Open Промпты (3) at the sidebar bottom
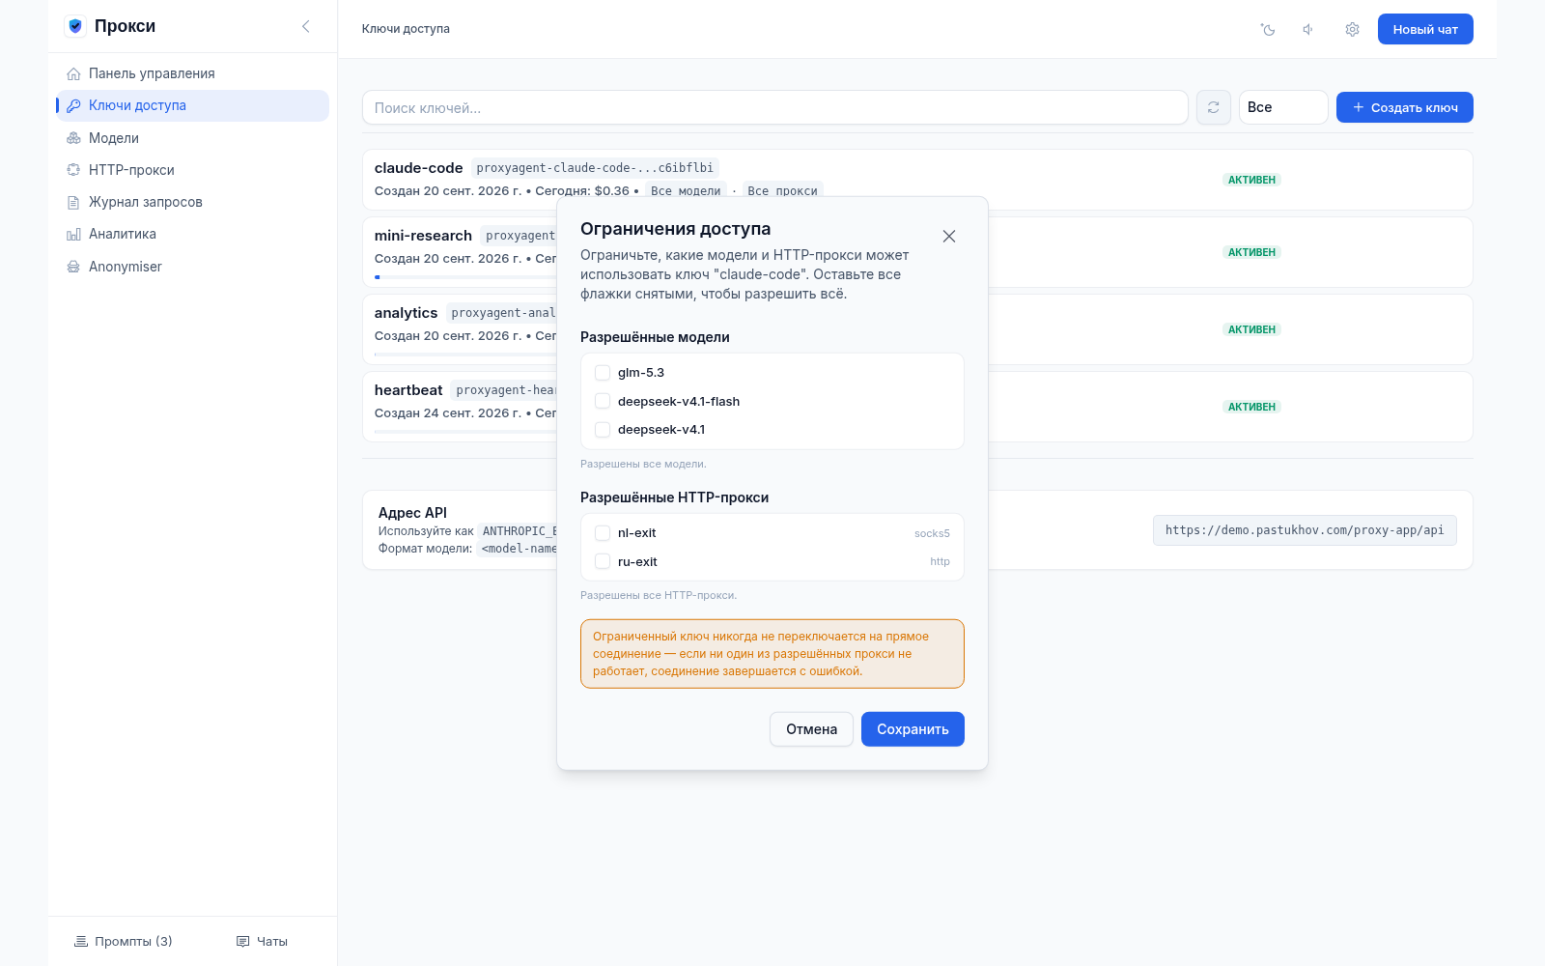 point(124,941)
